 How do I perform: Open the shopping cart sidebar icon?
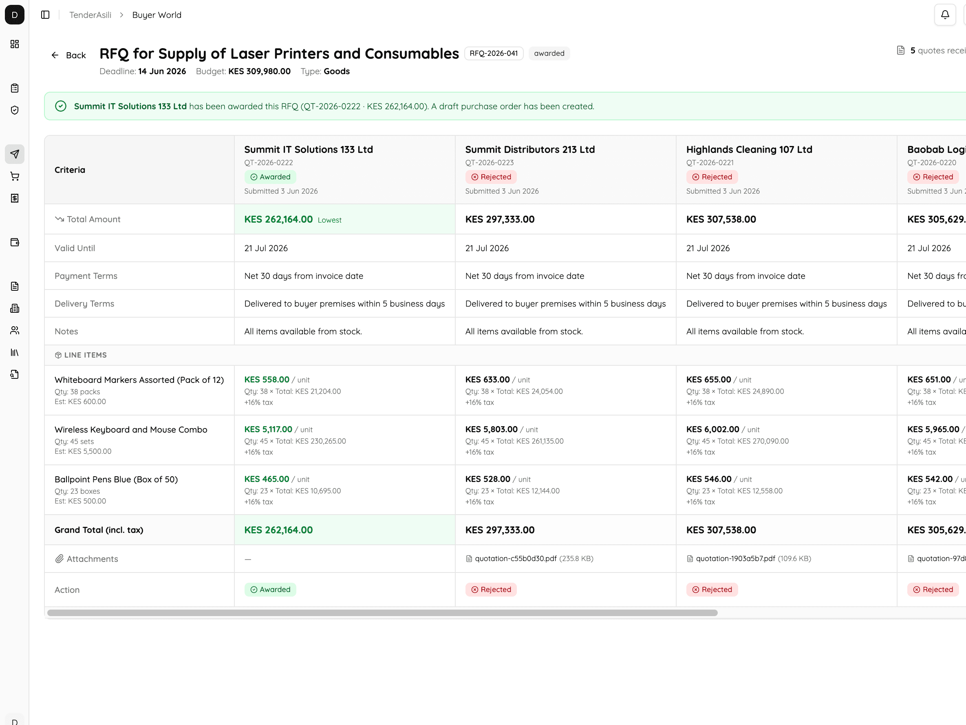click(14, 176)
